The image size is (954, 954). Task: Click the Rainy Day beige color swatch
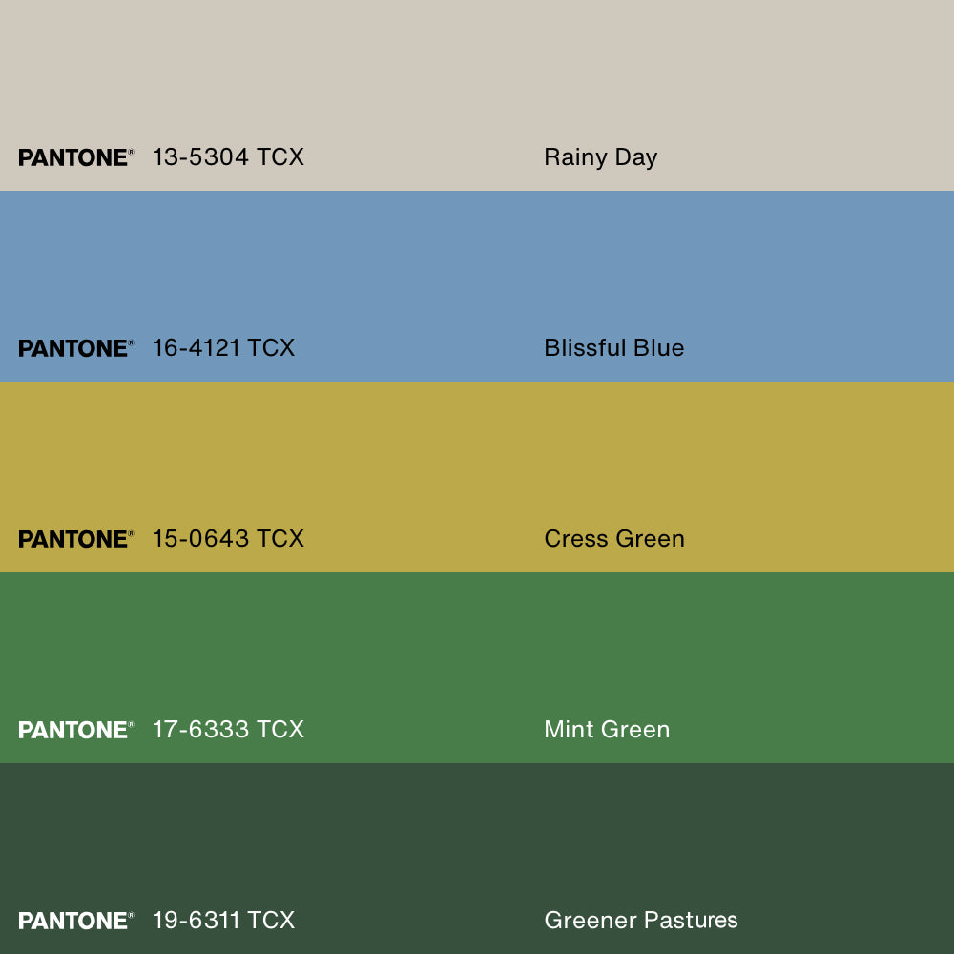[477, 94]
